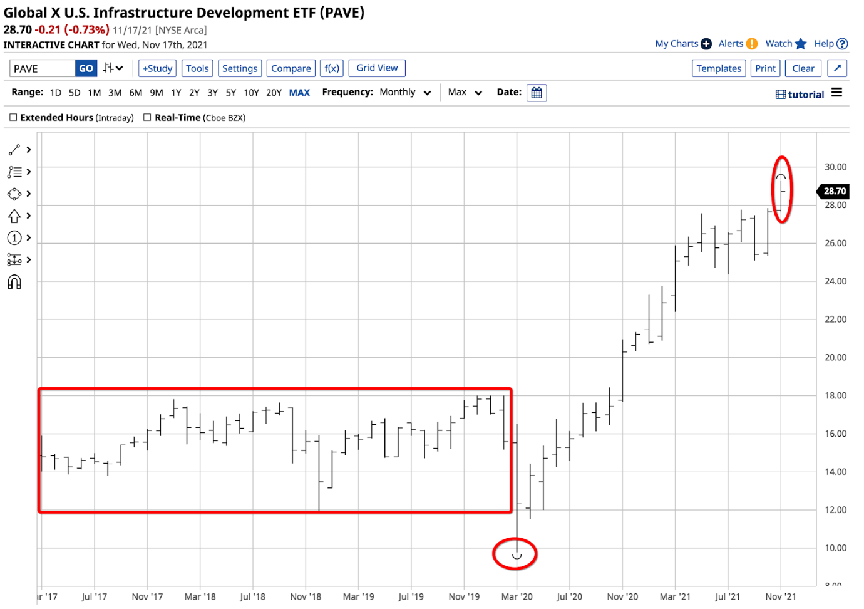The image size is (864, 609).
Task: Click the Clear button
Action: (x=803, y=68)
